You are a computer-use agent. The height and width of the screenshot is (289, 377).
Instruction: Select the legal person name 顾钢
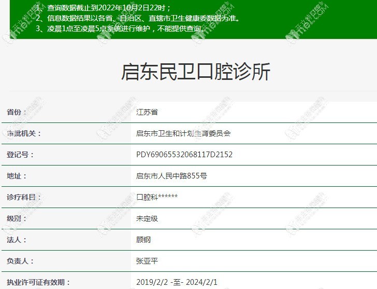point(143,240)
